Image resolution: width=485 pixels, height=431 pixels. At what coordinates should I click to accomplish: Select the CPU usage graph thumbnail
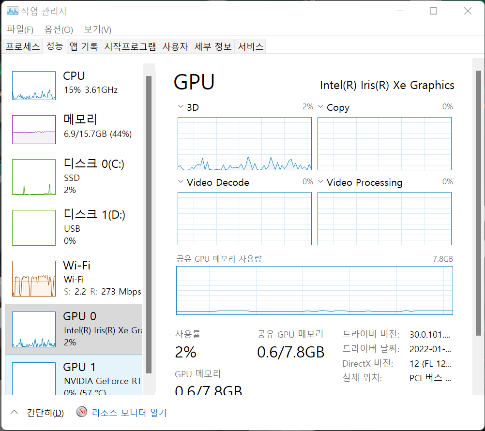pyautogui.click(x=34, y=86)
